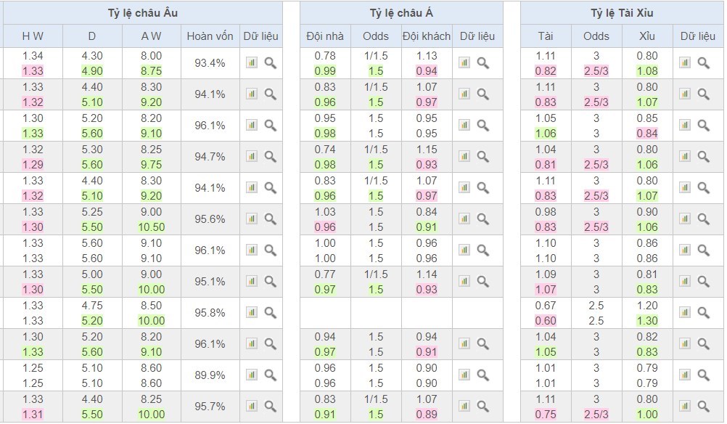Open chart icon in Tài Xỉu row with Tài 1.01

(684, 375)
